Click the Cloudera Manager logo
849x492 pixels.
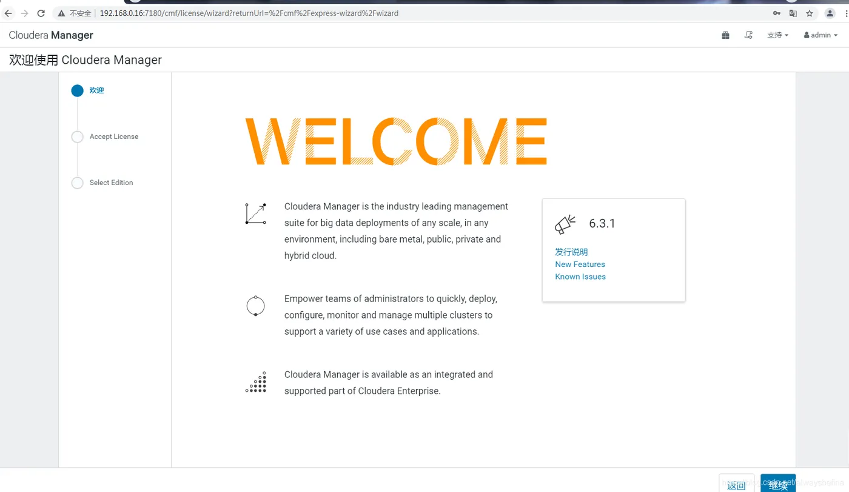(51, 35)
